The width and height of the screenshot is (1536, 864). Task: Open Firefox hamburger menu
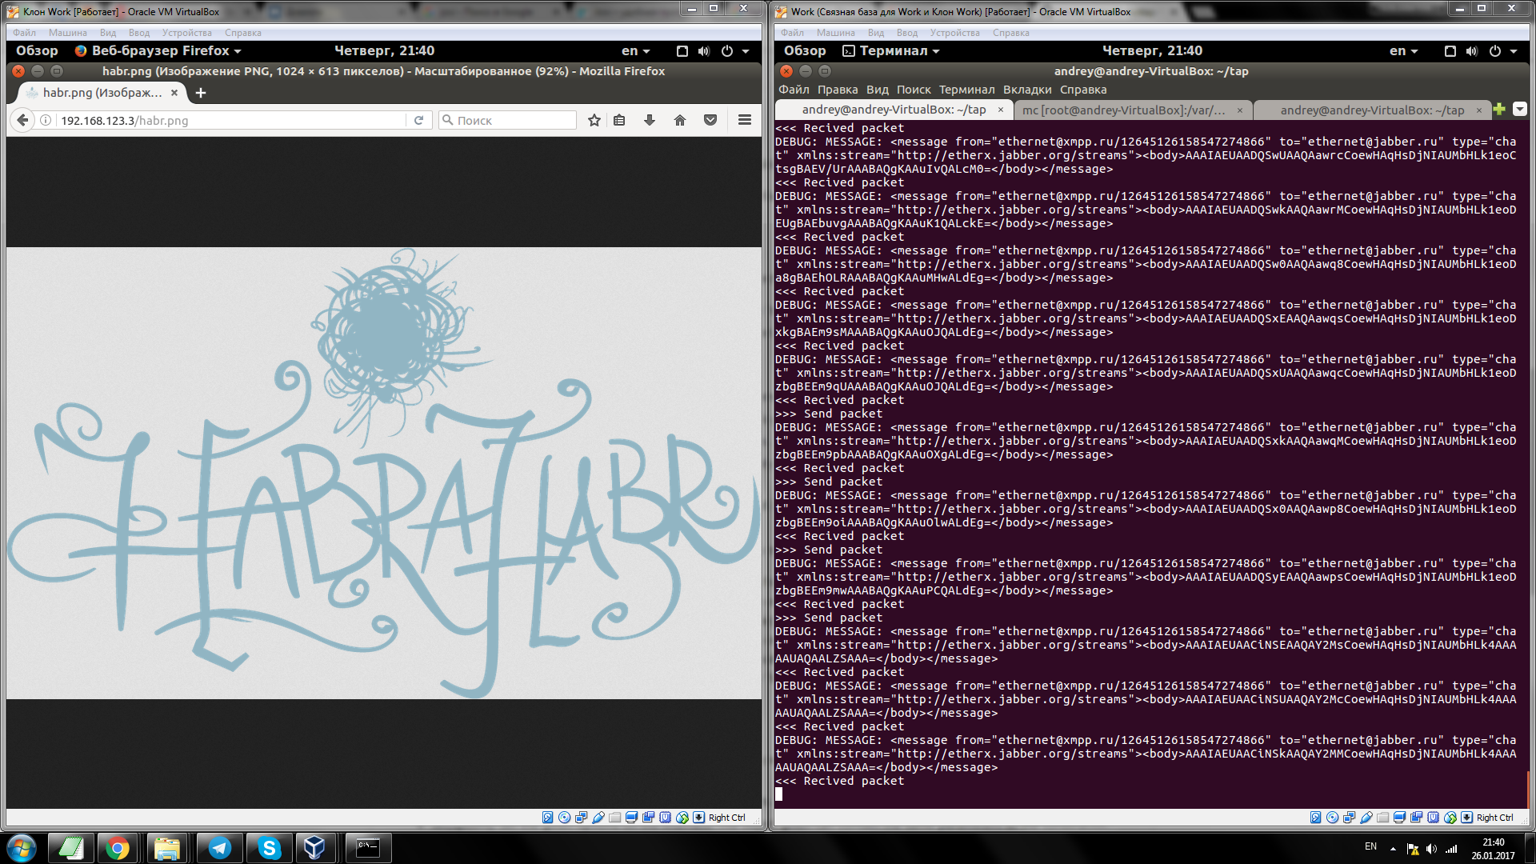coord(745,120)
